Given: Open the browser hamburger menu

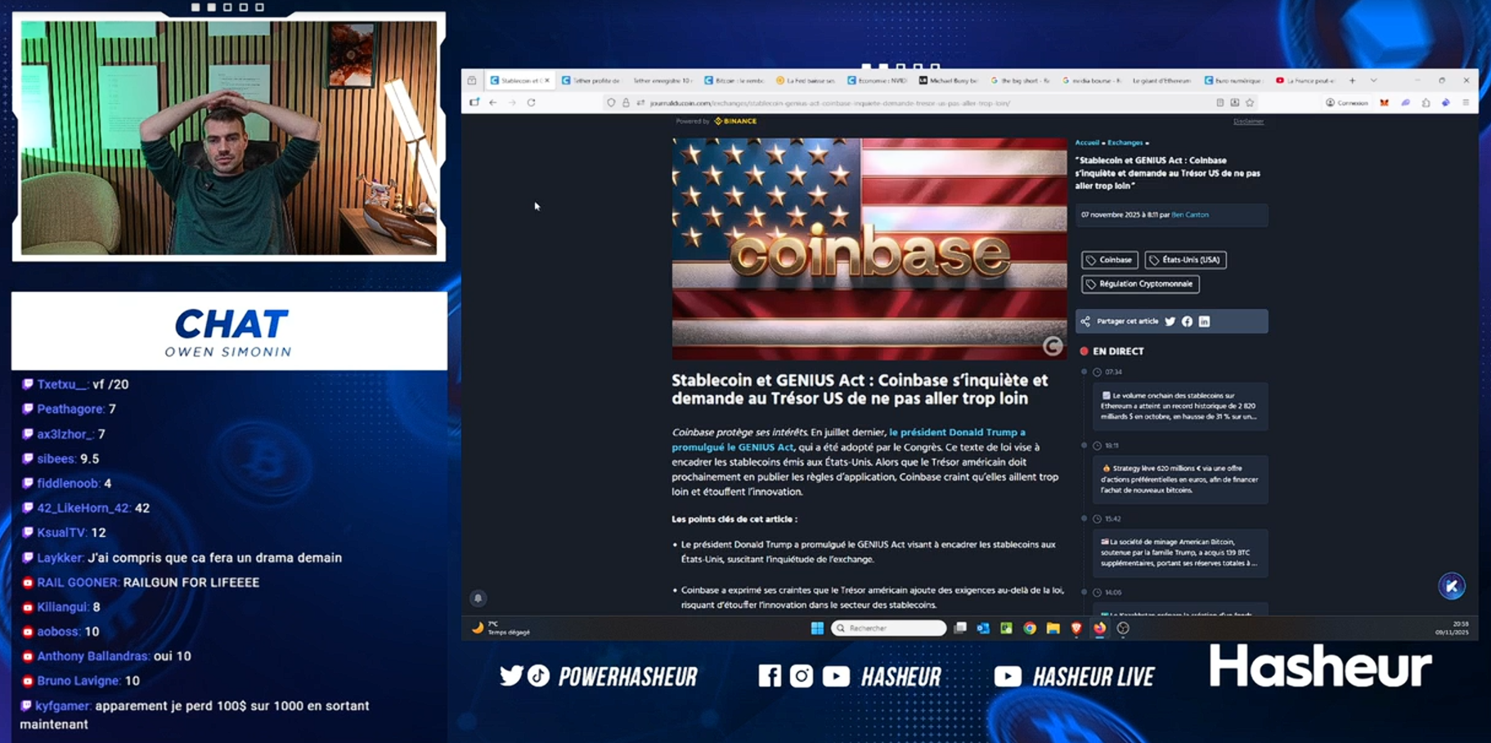Looking at the screenshot, I should 1466,103.
